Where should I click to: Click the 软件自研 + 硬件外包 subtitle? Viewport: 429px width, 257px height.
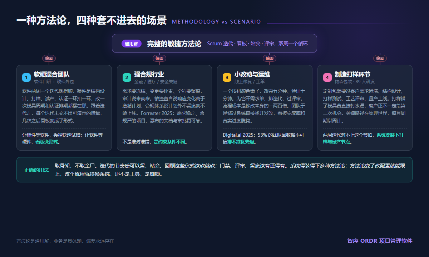click(54, 82)
